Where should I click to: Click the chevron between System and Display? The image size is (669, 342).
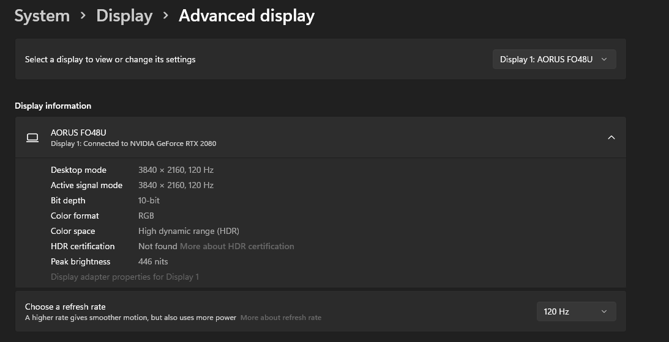click(x=83, y=16)
